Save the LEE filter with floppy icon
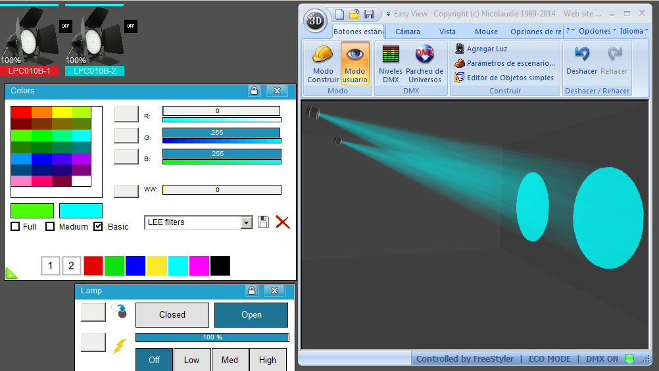 (264, 222)
